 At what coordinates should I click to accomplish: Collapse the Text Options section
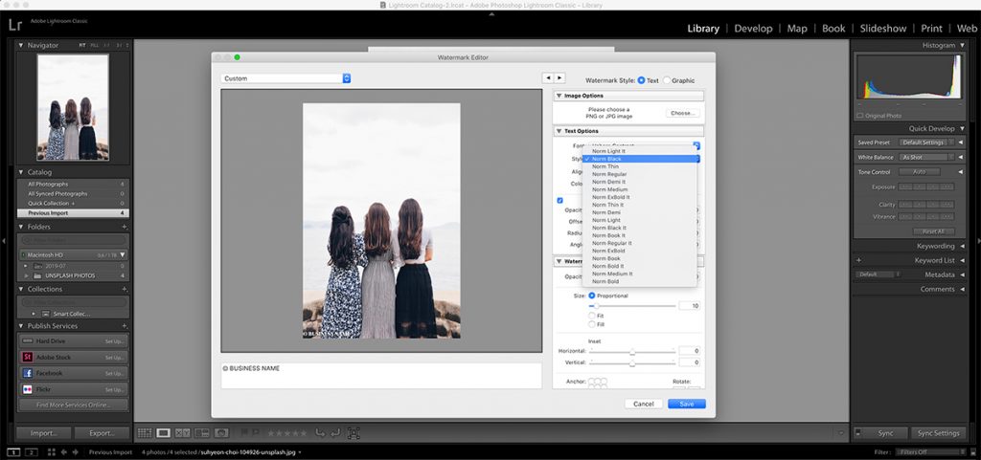click(x=559, y=131)
